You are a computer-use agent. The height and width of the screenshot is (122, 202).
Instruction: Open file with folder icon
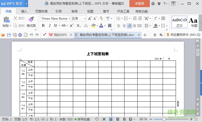point(3,35)
